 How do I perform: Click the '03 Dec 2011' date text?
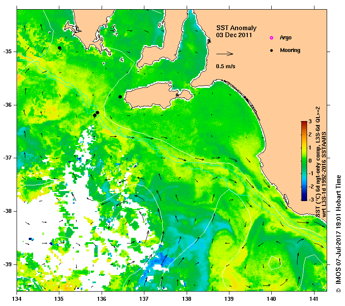[234, 35]
